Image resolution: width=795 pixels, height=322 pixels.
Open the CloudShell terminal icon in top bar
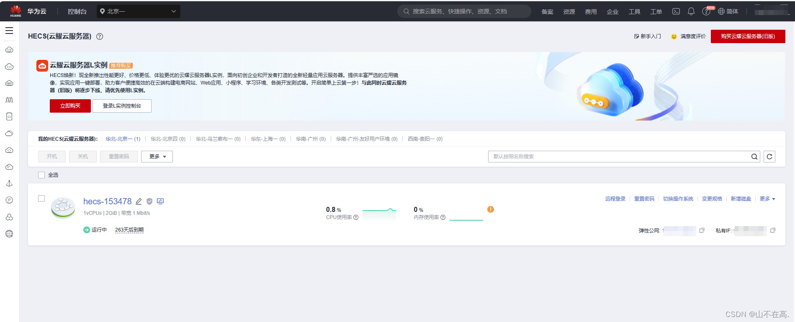click(x=676, y=11)
